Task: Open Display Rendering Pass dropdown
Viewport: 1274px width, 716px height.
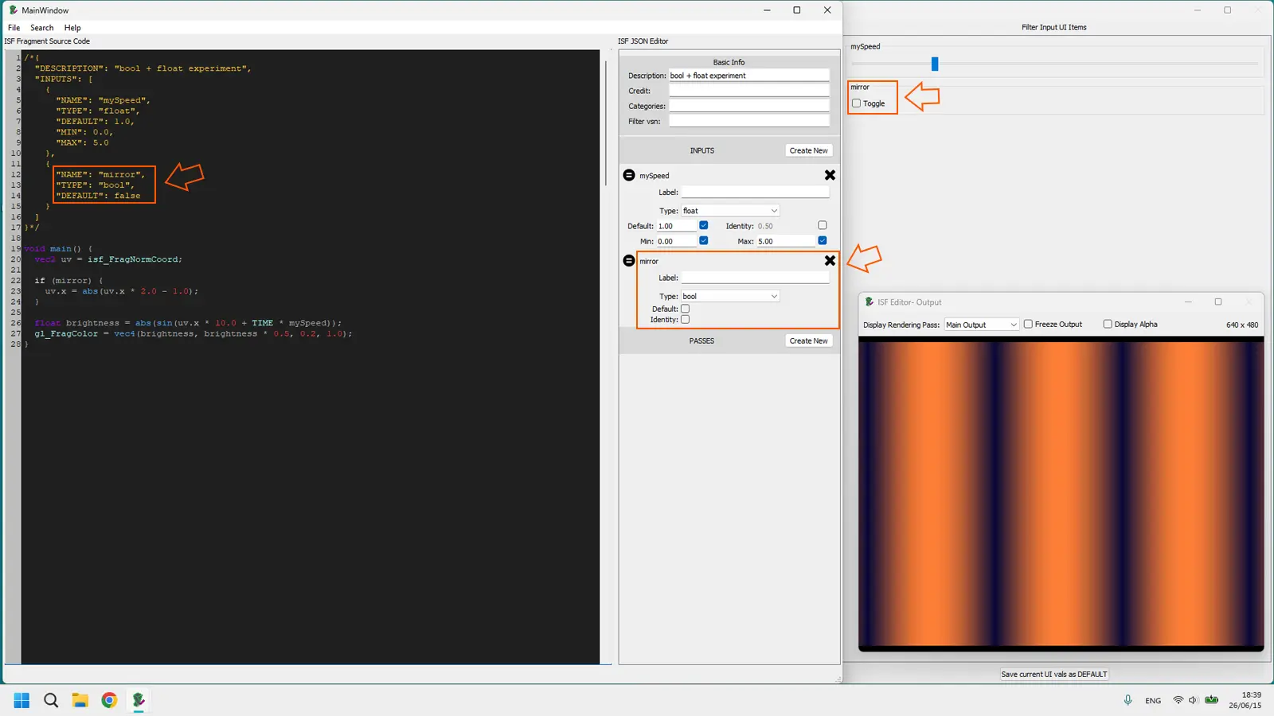Action: [981, 325]
